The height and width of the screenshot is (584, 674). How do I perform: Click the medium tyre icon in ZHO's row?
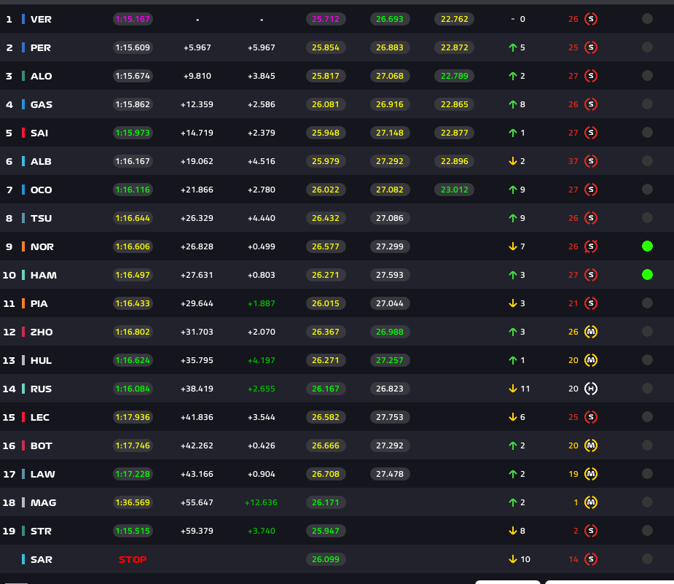click(x=591, y=332)
